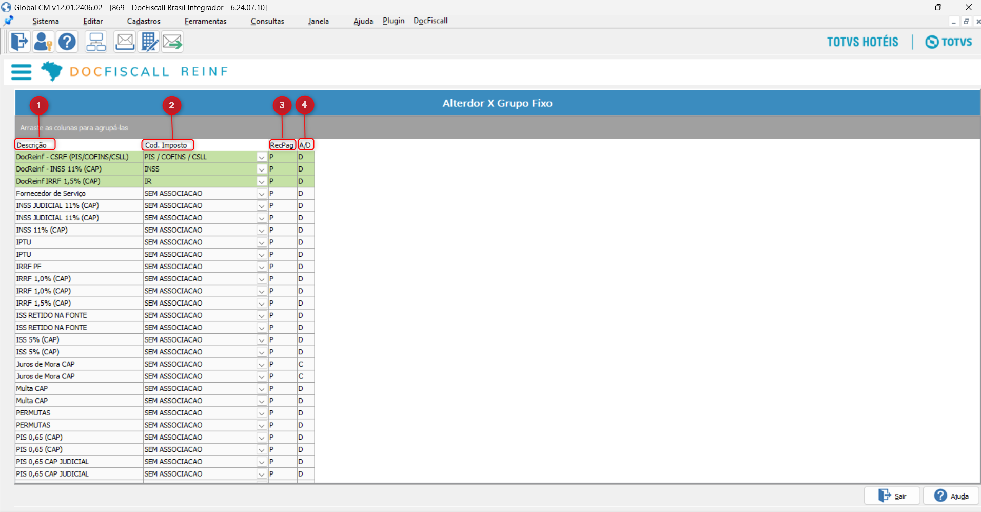Open tax dropdown for IRRF 1,5% (CAP) white row
This screenshot has height=512, width=981.
262,303
